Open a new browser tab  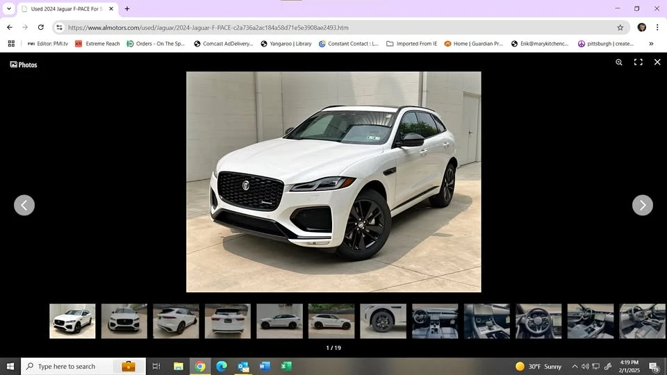[126, 8]
